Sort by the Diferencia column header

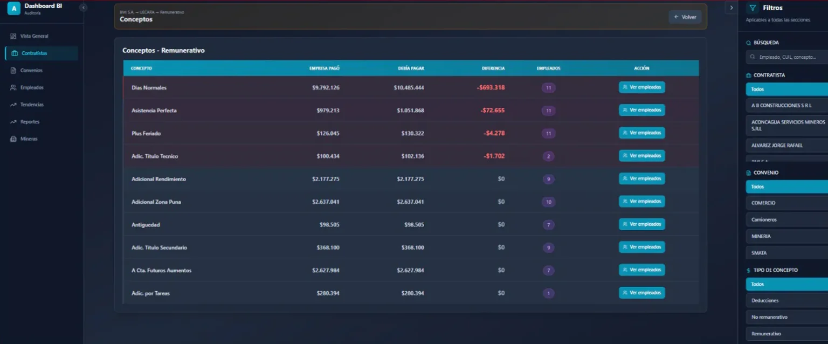click(x=493, y=68)
